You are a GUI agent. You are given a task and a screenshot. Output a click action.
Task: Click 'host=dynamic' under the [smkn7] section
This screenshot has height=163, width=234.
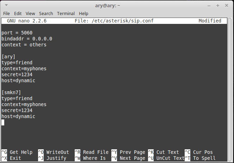point(18,116)
